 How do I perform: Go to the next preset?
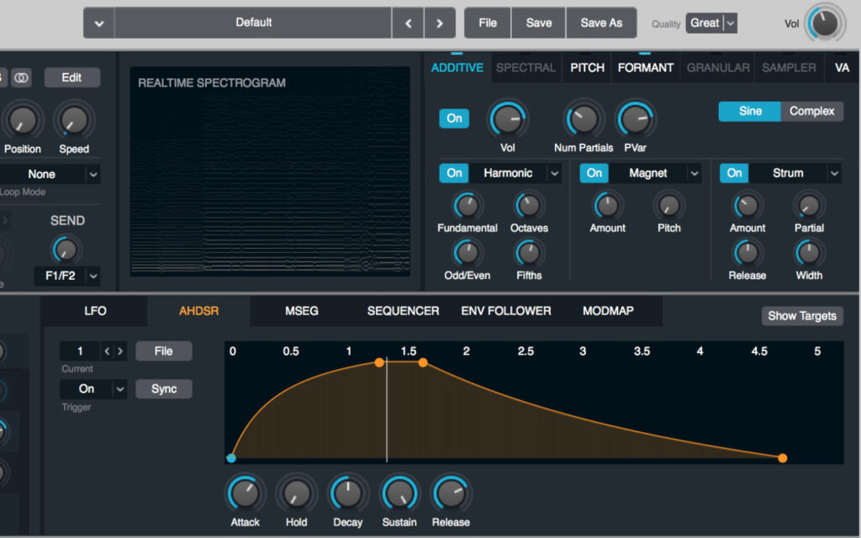[x=439, y=23]
